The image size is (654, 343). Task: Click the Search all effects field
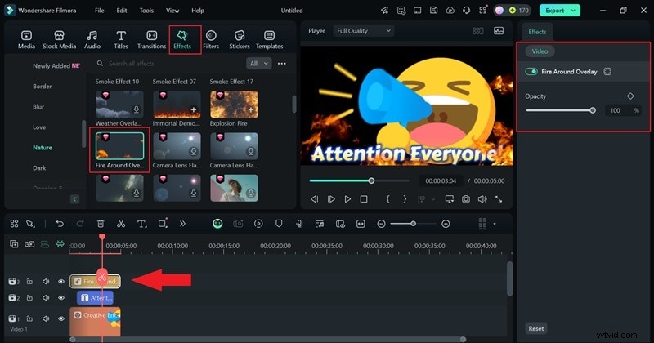click(x=169, y=64)
